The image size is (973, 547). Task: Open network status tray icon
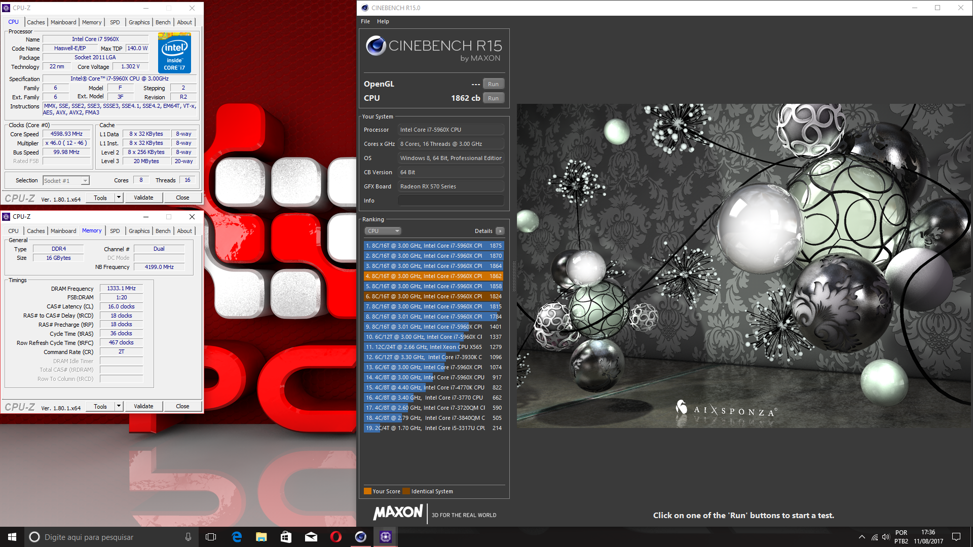[x=875, y=537]
